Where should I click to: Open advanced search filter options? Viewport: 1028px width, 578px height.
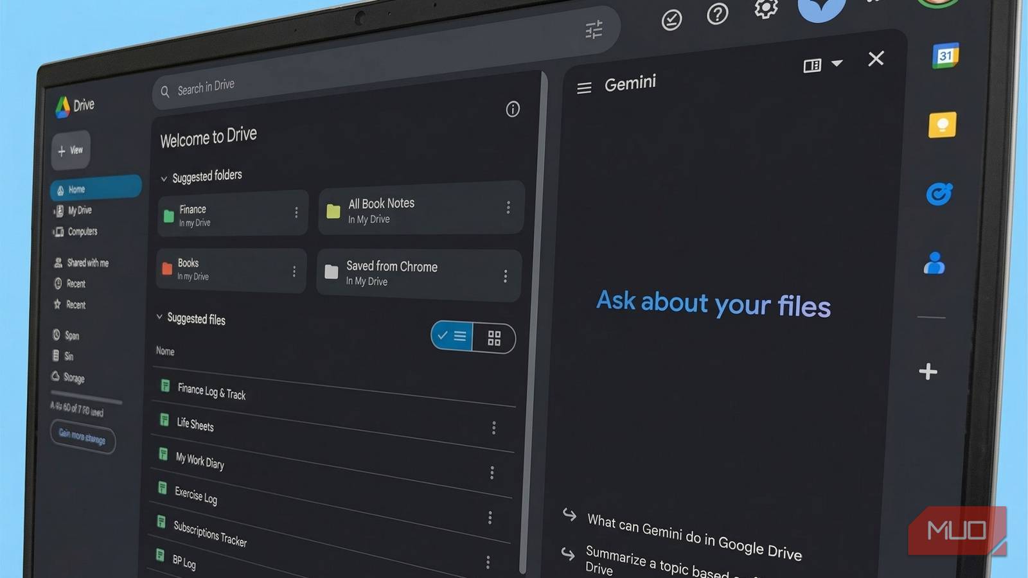[594, 30]
